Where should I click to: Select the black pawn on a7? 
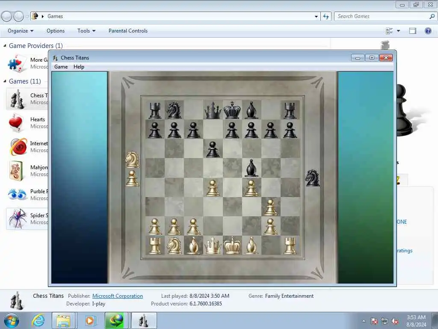(155, 130)
